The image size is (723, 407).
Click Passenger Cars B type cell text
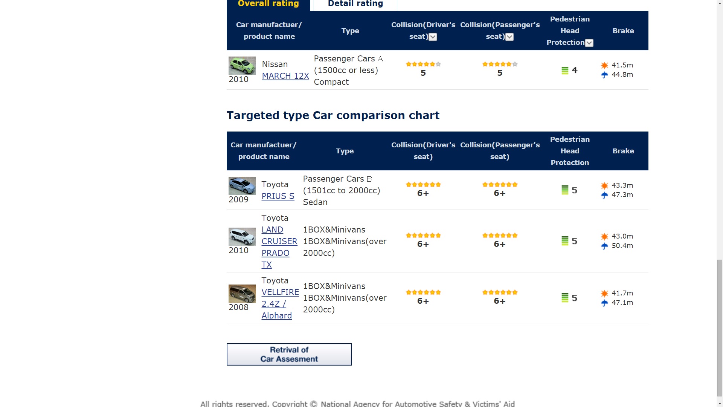[342, 190]
